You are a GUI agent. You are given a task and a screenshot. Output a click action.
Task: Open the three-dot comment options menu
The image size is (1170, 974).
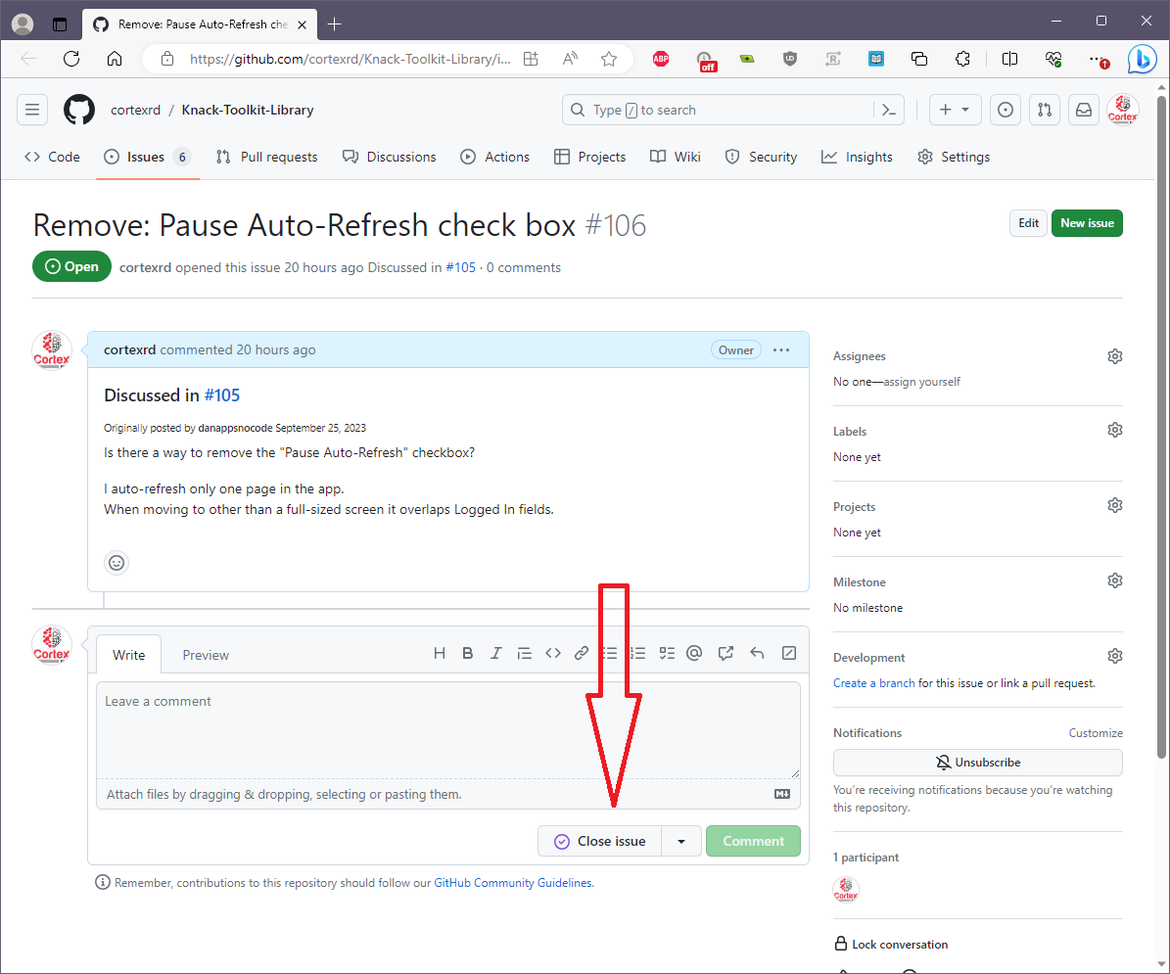[x=781, y=349]
